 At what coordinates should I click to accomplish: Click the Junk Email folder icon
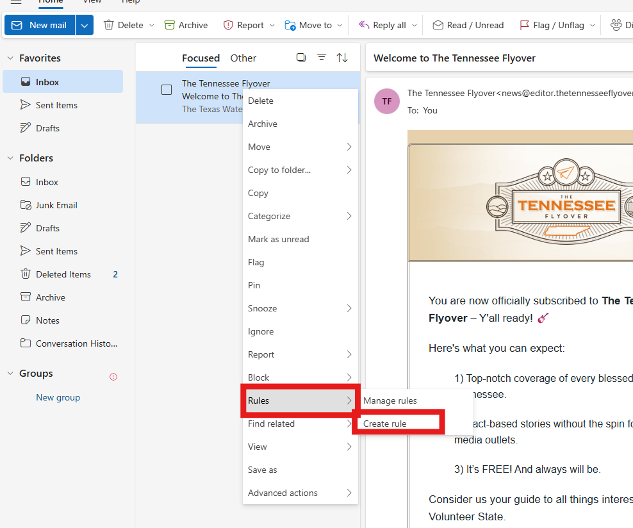click(x=26, y=205)
